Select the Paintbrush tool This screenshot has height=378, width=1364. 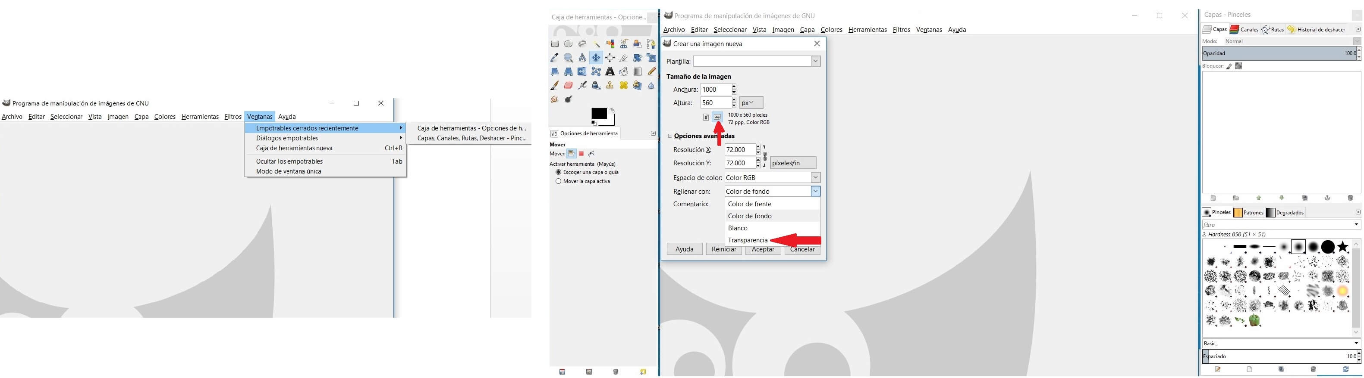[554, 85]
